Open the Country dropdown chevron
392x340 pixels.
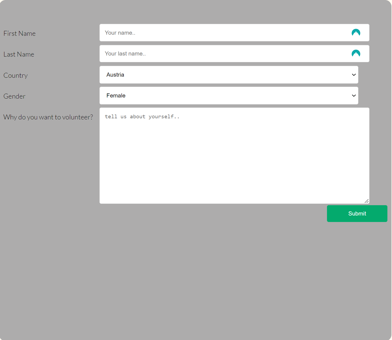354,75
